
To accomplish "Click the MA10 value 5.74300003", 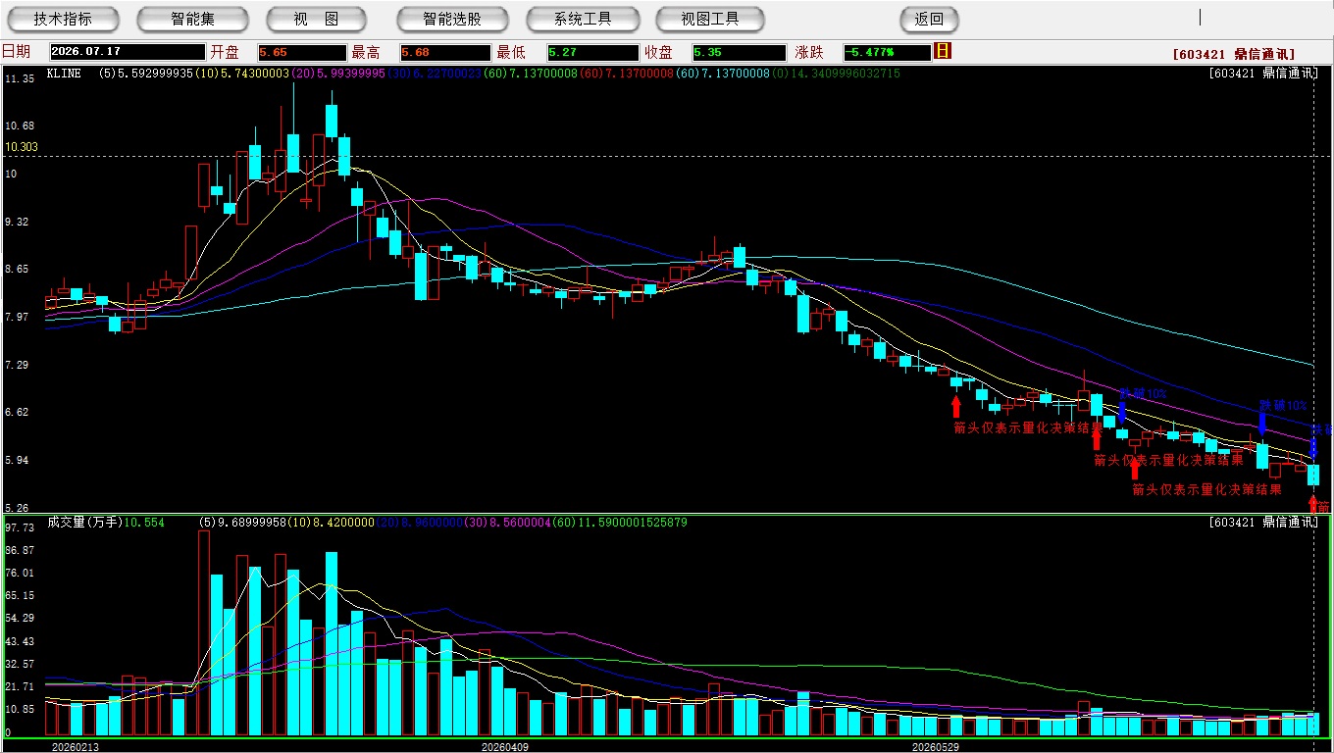I will [x=254, y=74].
